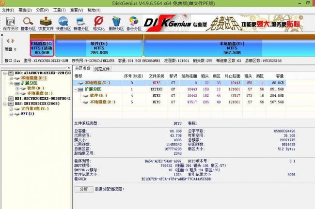The width and height of the screenshot is (315, 209).
Task: Select HD1:WDCWD20EZRX disk in tree
Action: (x=43, y=99)
